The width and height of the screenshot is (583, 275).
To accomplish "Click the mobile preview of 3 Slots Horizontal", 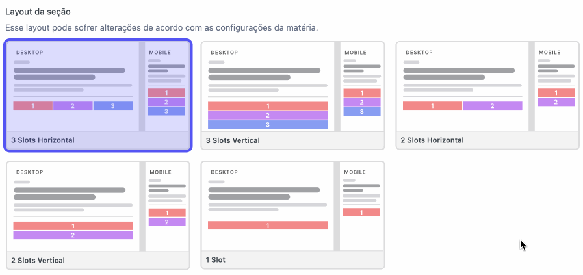I will click(166, 86).
